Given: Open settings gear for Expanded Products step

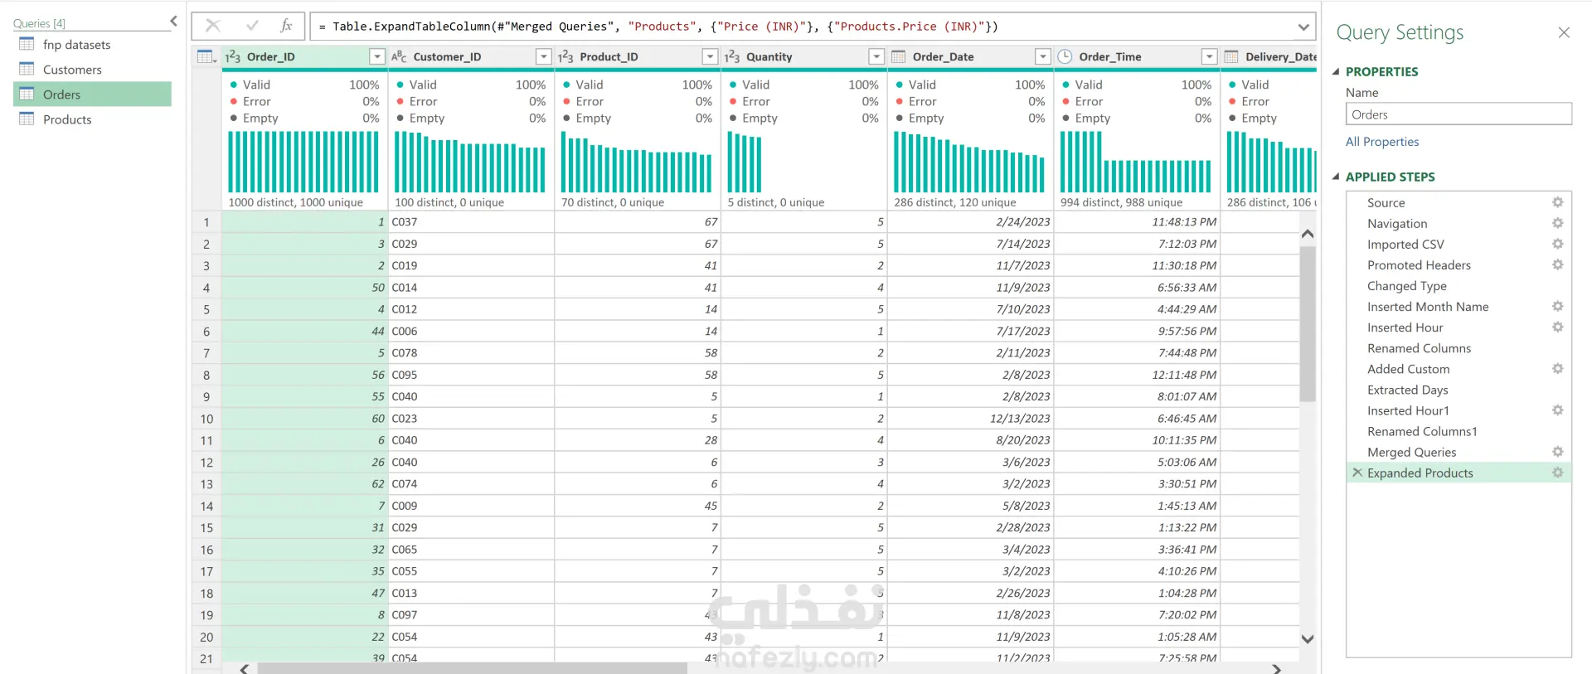Looking at the screenshot, I should coord(1558,473).
